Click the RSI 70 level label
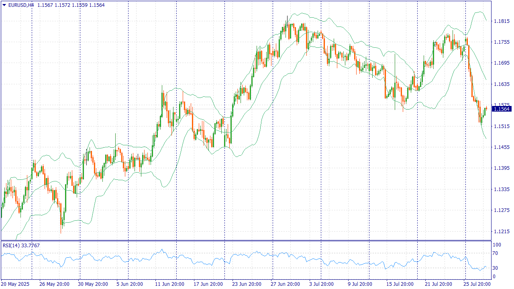This screenshot has height=289, width=514. (495, 253)
